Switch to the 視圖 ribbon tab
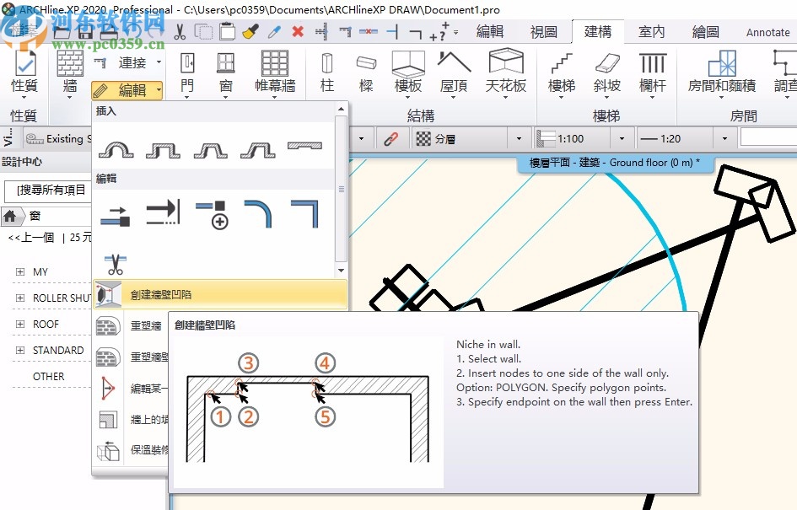Screen dimensions: 797x510 coord(544,32)
